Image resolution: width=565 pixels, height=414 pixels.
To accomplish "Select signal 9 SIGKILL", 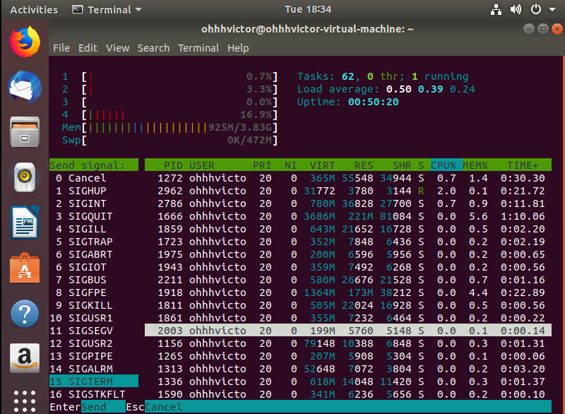I will click(94, 305).
